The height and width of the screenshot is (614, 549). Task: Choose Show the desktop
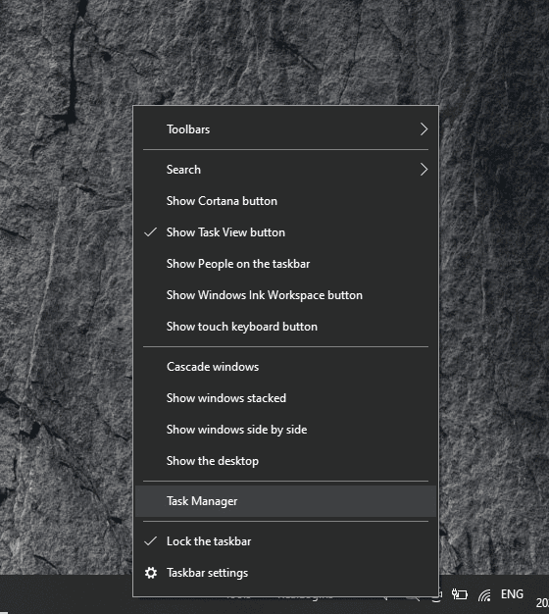coord(285,461)
